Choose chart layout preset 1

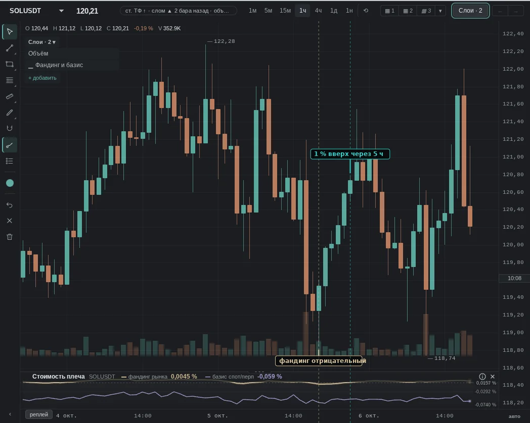pyautogui.click(x=390, y=11)
